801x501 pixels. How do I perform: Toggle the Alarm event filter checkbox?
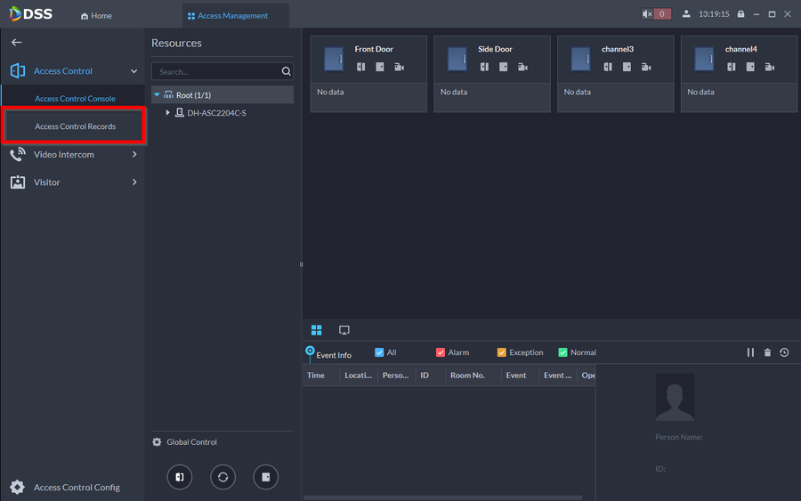click(441, 353)
